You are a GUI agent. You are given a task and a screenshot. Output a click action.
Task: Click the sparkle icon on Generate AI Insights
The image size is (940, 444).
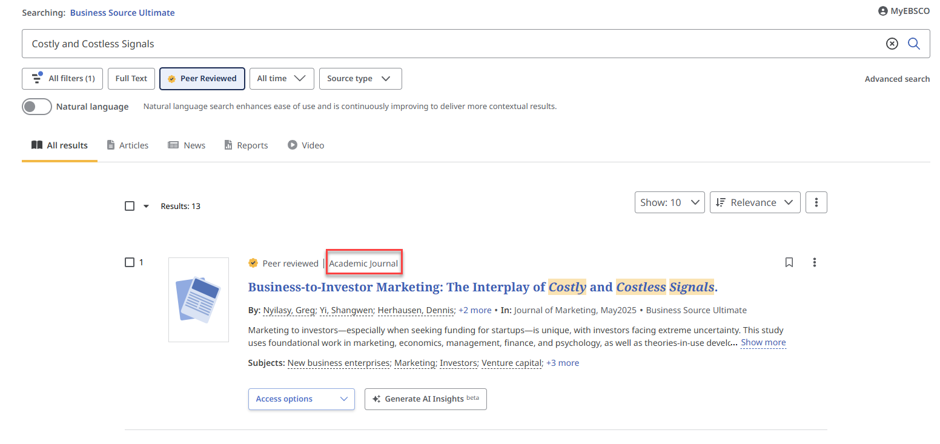(377, 399)
